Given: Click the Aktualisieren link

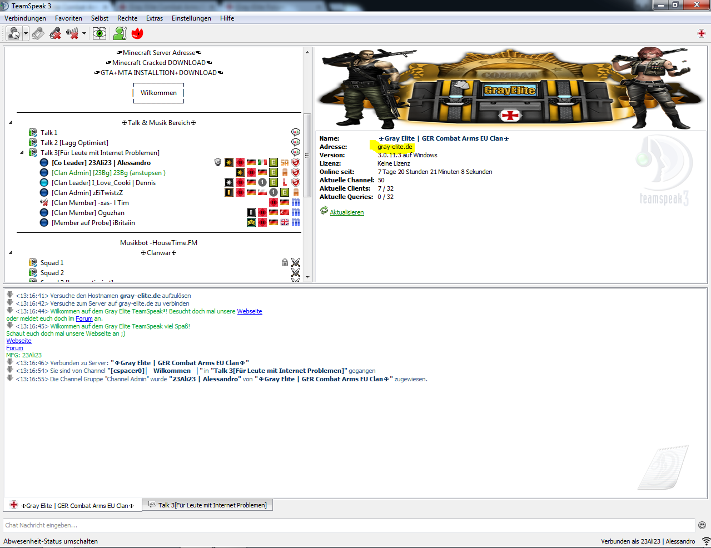Looking at the screenshot, I should point(347,212).
